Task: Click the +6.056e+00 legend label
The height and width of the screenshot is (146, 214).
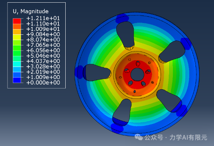Action: tap(43, 50)
